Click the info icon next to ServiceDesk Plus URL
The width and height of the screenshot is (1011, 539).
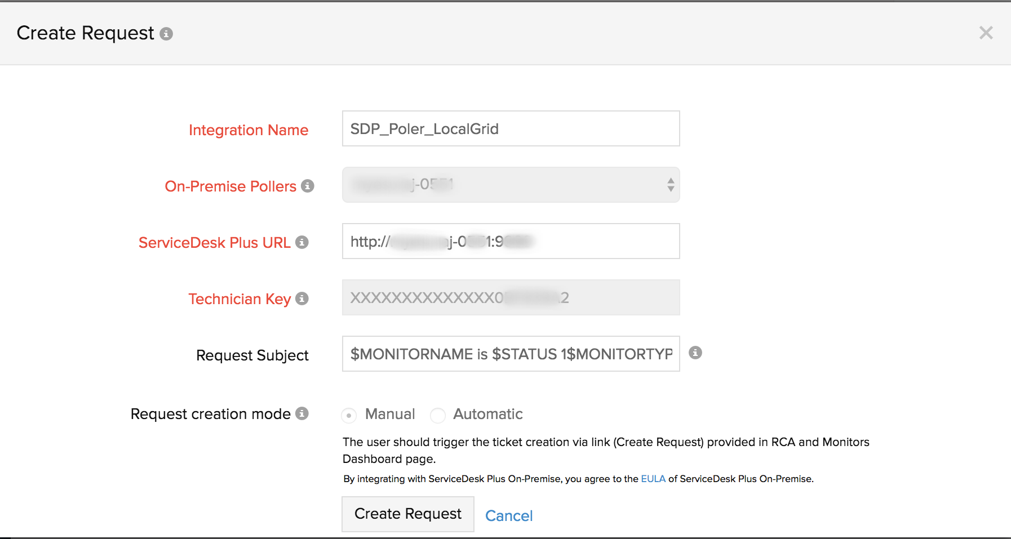pos(303,243)
